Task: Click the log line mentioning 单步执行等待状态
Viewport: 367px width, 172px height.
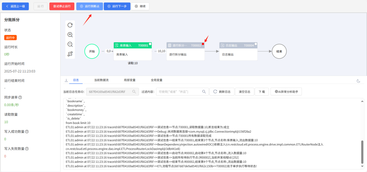Action: pos(161,166)
